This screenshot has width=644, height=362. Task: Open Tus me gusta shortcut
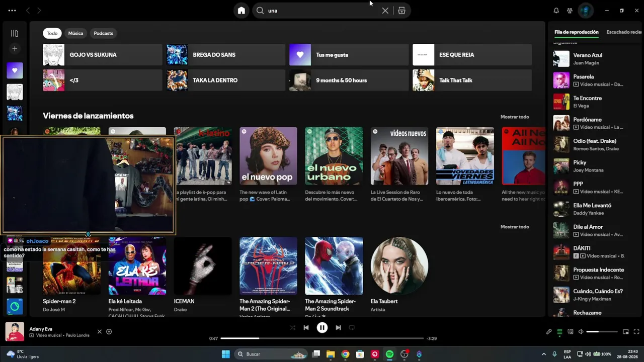pyautogui.click(x=349, y=55)
